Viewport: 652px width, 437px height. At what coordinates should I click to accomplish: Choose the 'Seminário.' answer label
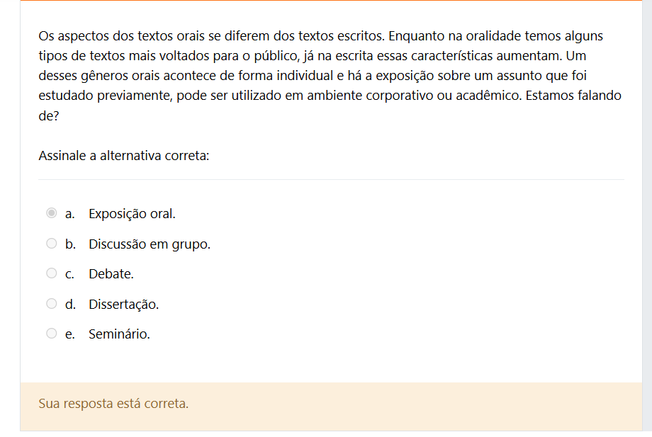click(x=119, y=334)
